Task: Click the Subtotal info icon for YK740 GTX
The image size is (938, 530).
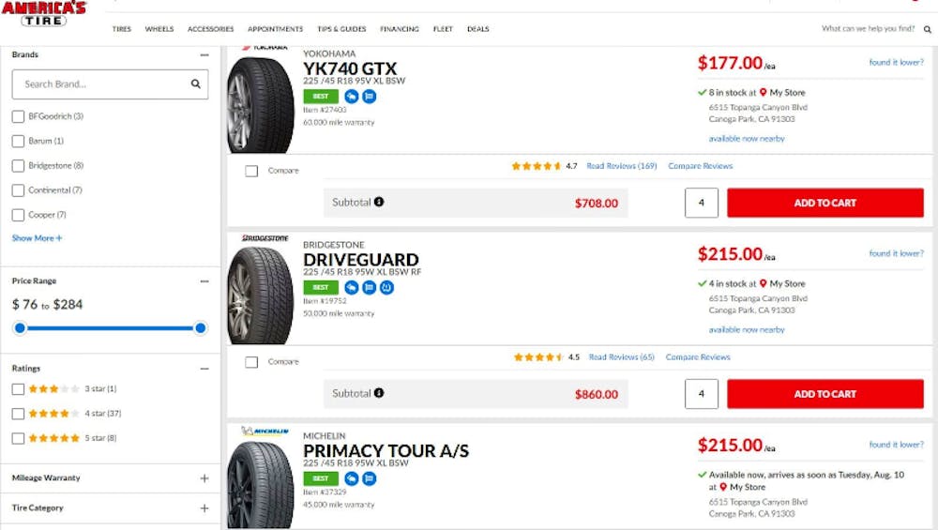Action: point(379,202)
